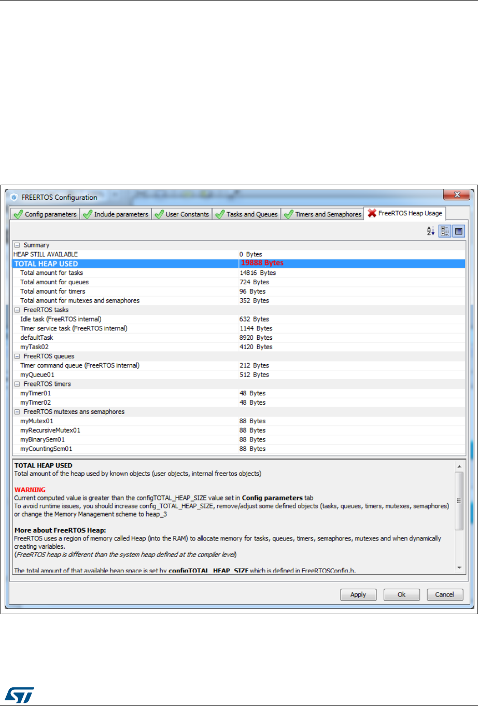Open Timers and Semaphores tab
Viewport: 478px width, 706px height.
(323, 214)
